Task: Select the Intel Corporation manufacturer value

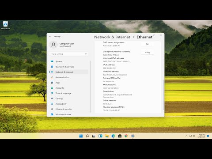Action: 111,88
